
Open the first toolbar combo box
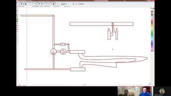pos(25,6)
